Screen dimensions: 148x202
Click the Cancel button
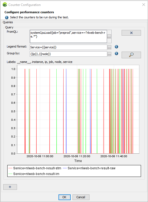[81, 197]
